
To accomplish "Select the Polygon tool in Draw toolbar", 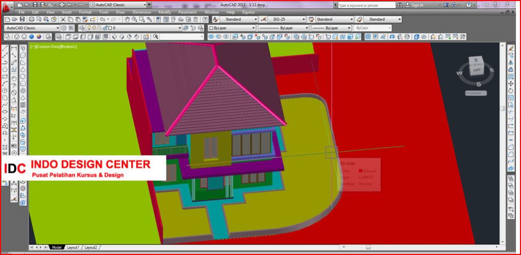I will coord(5,69).
